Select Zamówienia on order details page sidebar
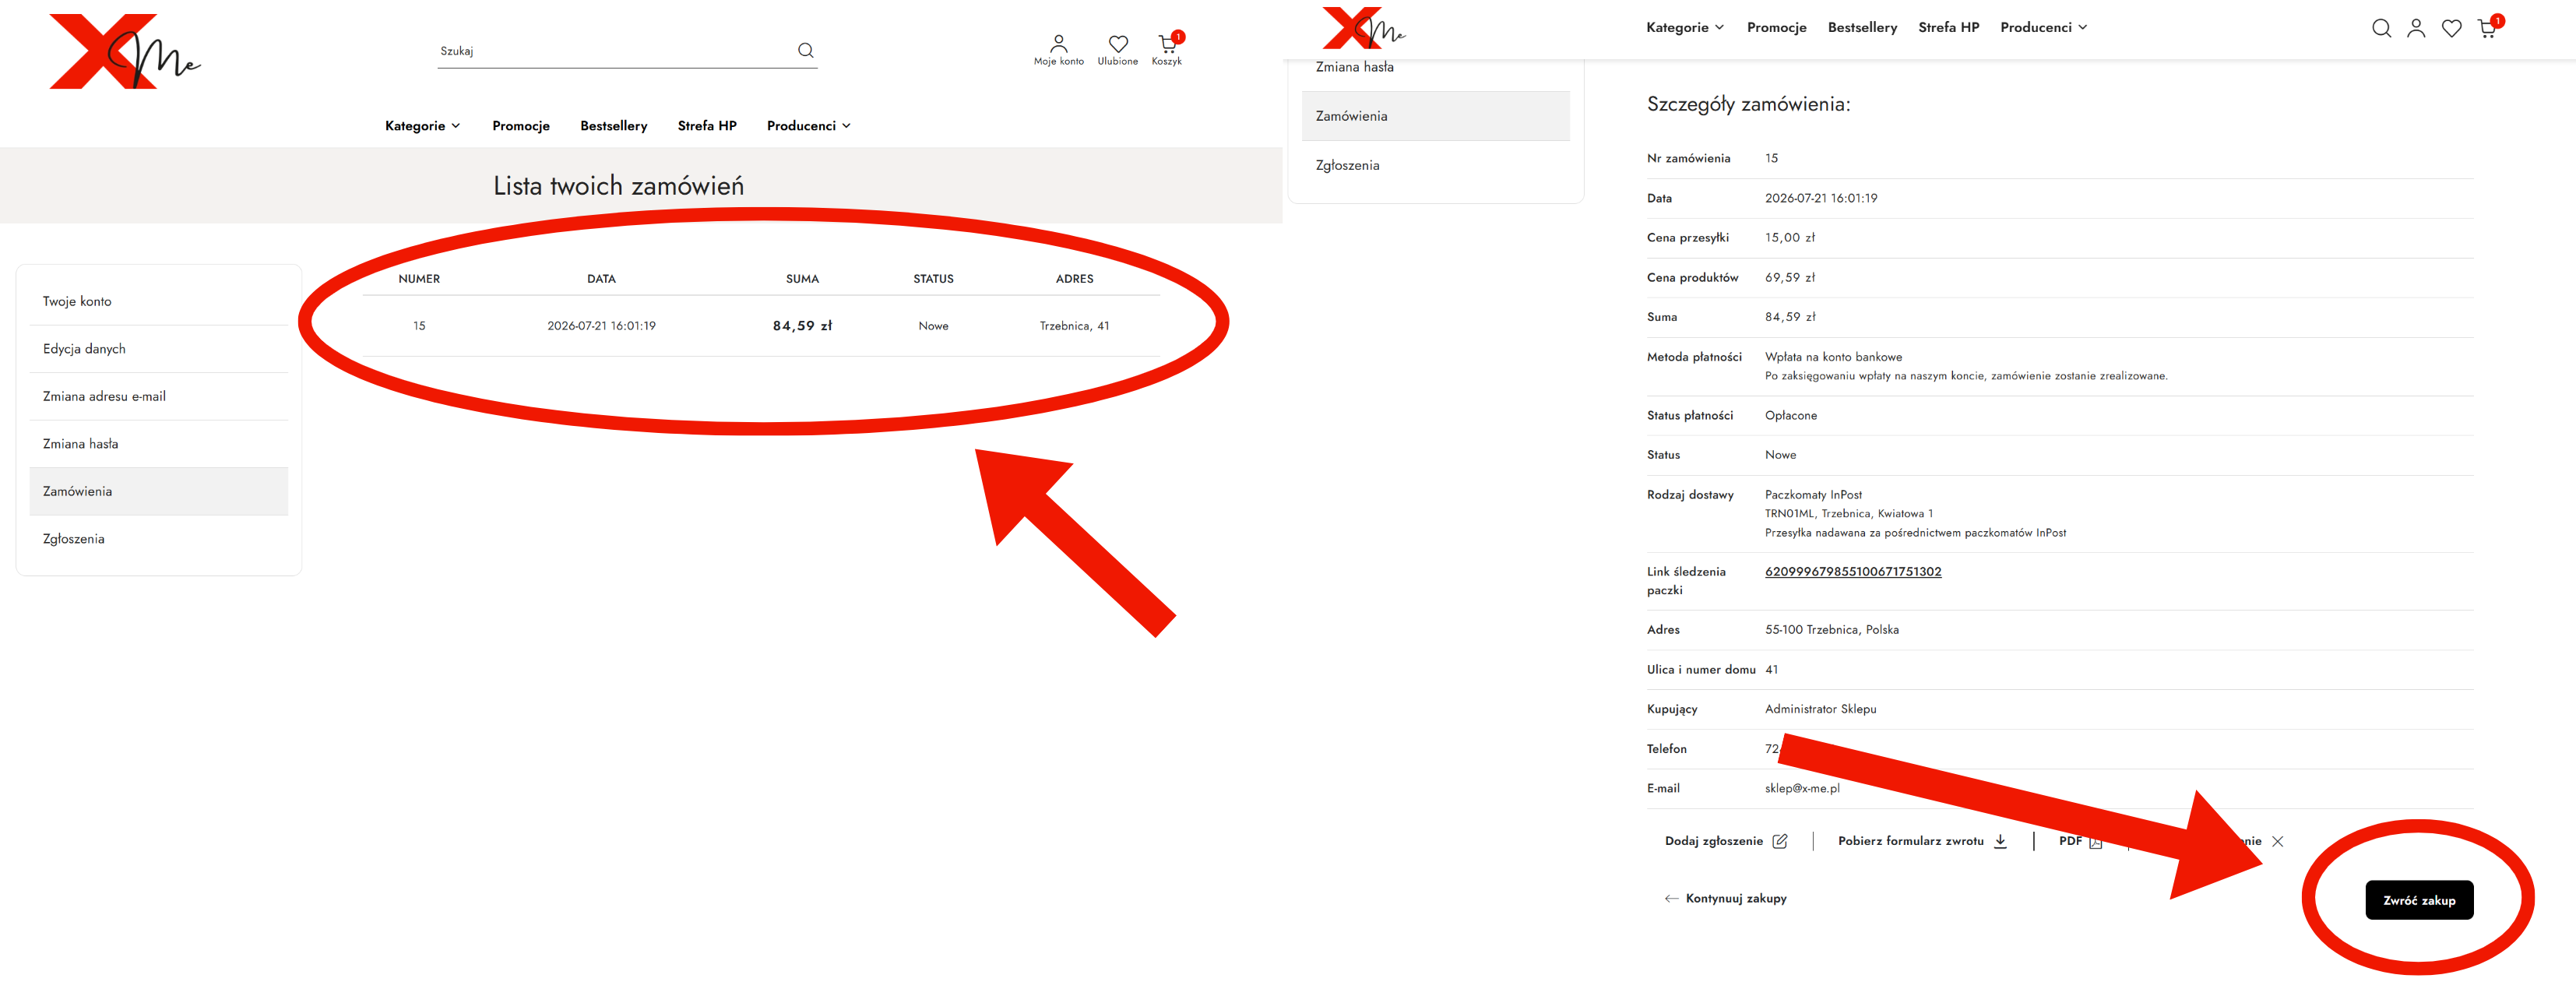The image size is (2576, 996). [x=1435, y=116]
